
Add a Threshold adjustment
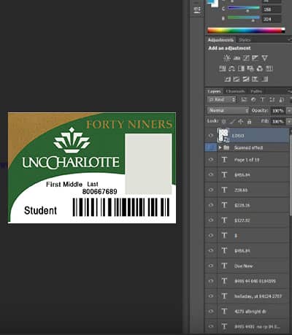246,79
